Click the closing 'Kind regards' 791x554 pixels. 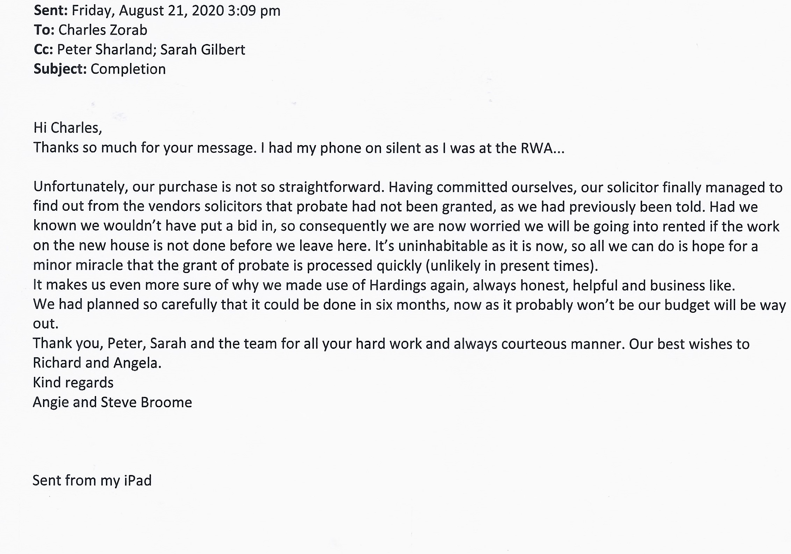coord(73,383)
